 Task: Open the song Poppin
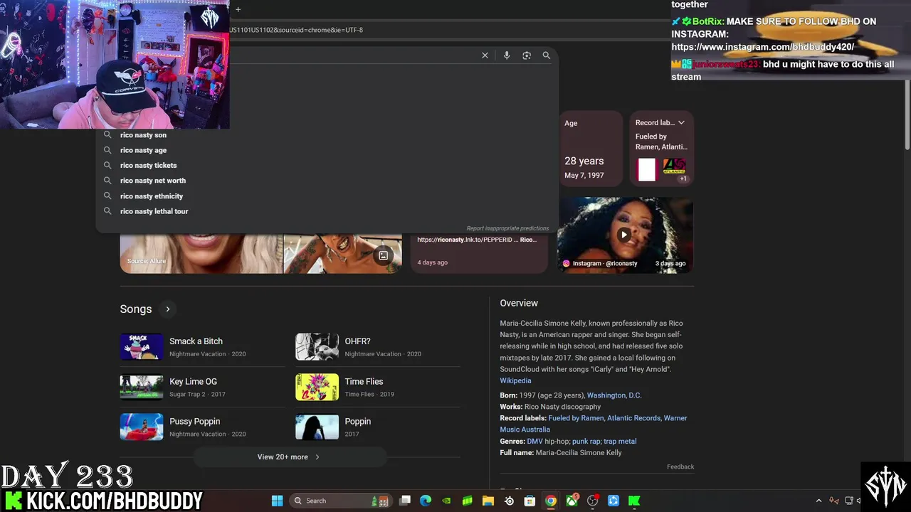(357, 422)
